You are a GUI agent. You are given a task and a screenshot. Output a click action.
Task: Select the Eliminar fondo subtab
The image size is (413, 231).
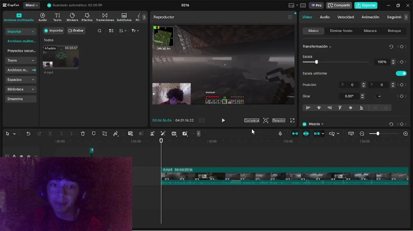pos(341,31)
